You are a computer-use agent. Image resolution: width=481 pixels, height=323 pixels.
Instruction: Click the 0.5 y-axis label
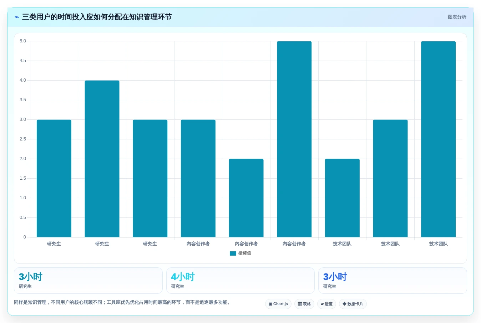coord(23,217)
